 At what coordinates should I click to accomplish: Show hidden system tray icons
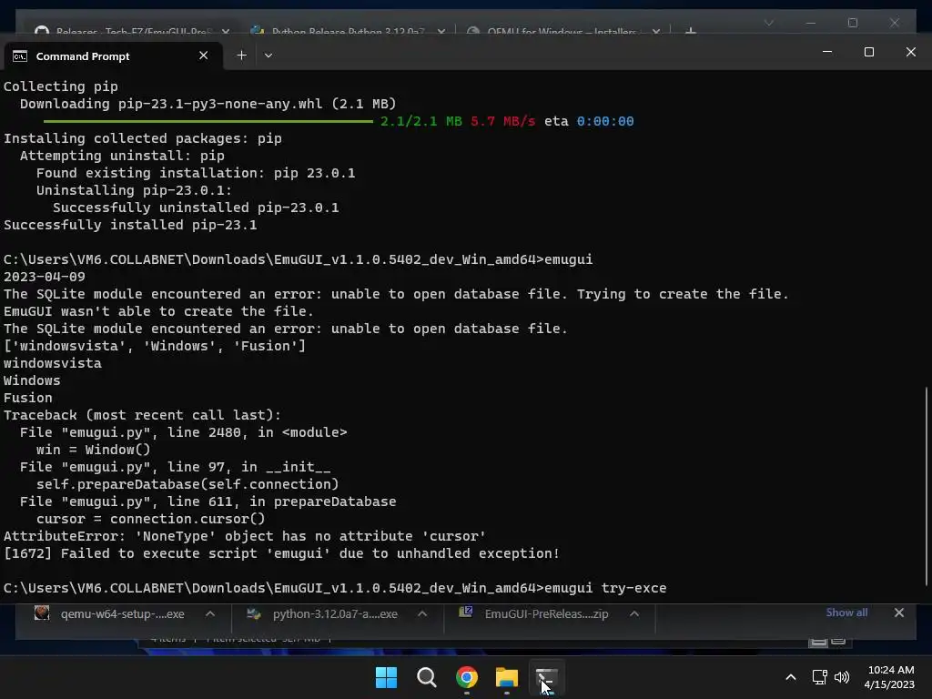(x=791, y=677)
